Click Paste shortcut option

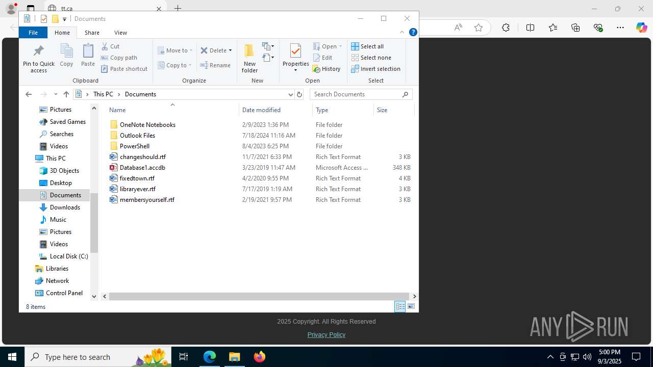click(x=124, y=69)
